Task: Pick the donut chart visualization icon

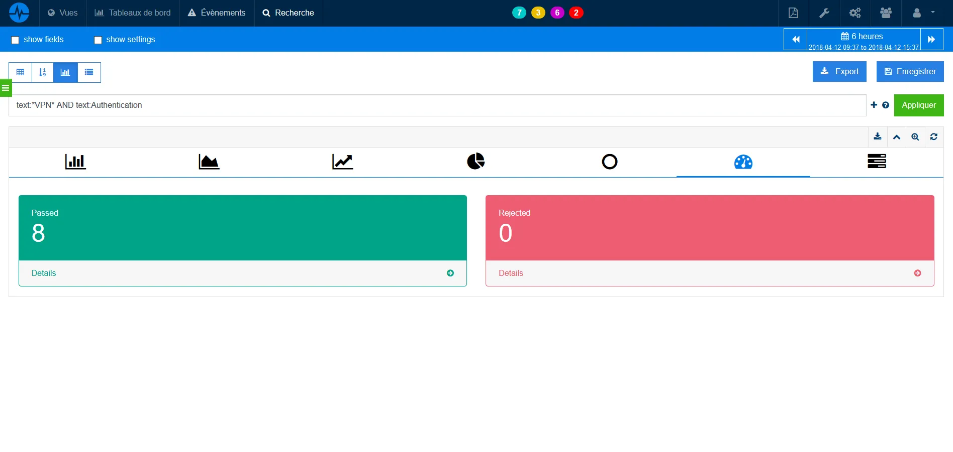Action: (x=609, y=162)
